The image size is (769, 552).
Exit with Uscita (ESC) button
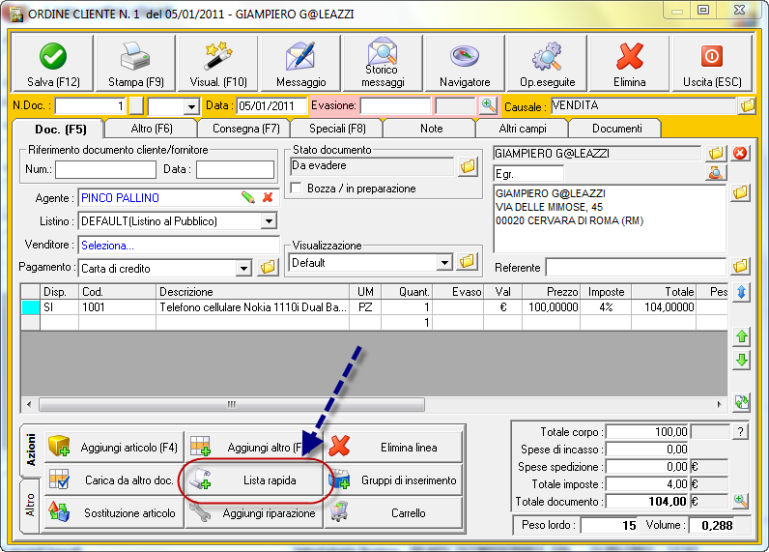pyautogui.click(x=712, y=64)
